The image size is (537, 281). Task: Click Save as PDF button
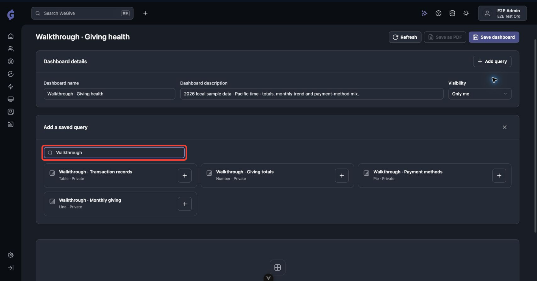445,37
